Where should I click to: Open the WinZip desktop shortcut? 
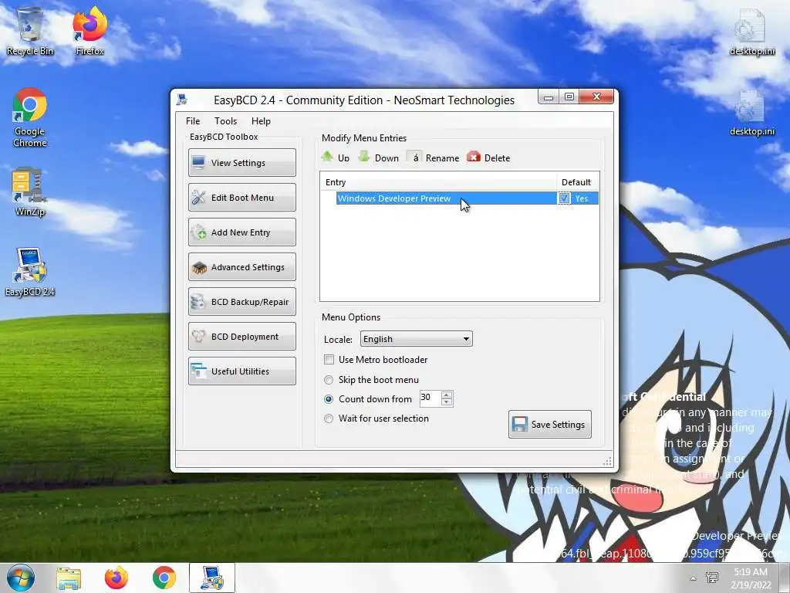coord(30,192)
